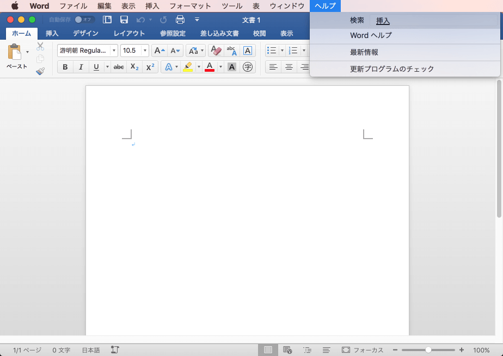This screenshot has width=503, height=356.
Task: Select outline view in status bar
Action: (x=307, y=350)
